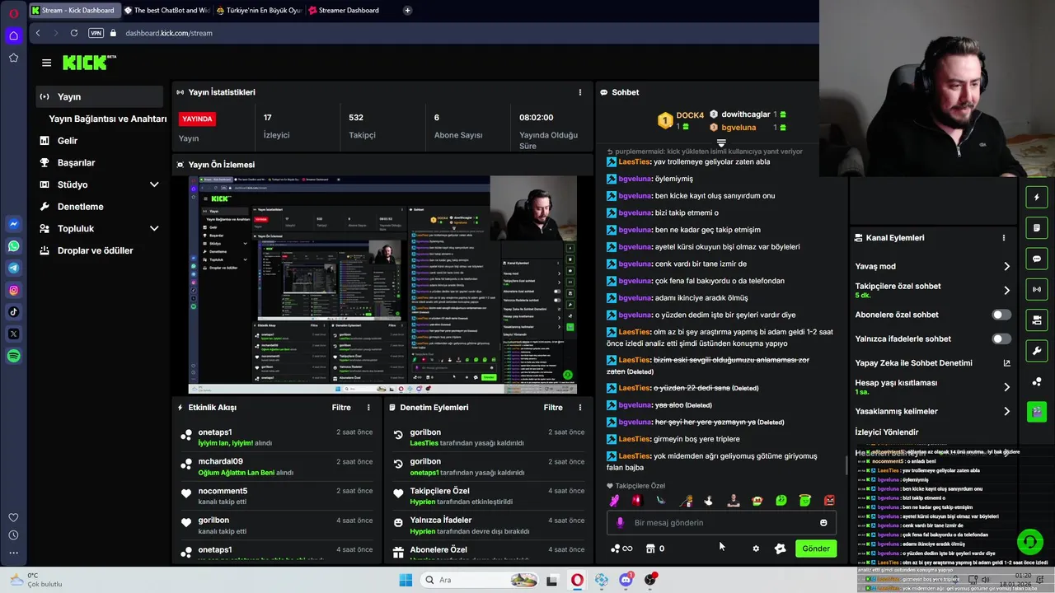Open Messenger in Opera sidebar

tap(13, 224)
